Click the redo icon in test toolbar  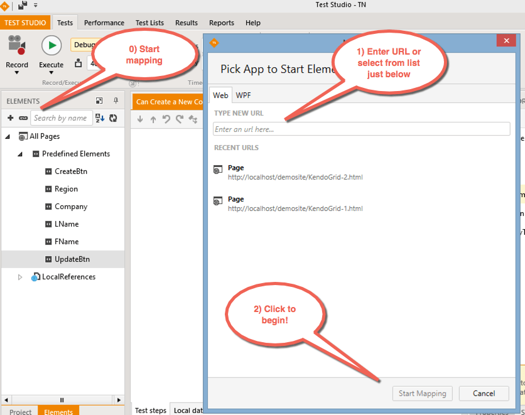(x=180, y=119)
